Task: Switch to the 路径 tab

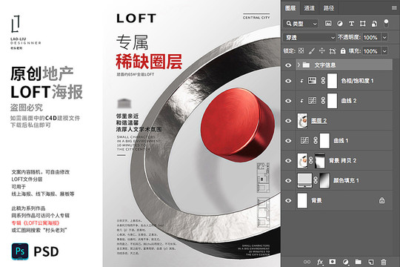Action: pos(329,8)
